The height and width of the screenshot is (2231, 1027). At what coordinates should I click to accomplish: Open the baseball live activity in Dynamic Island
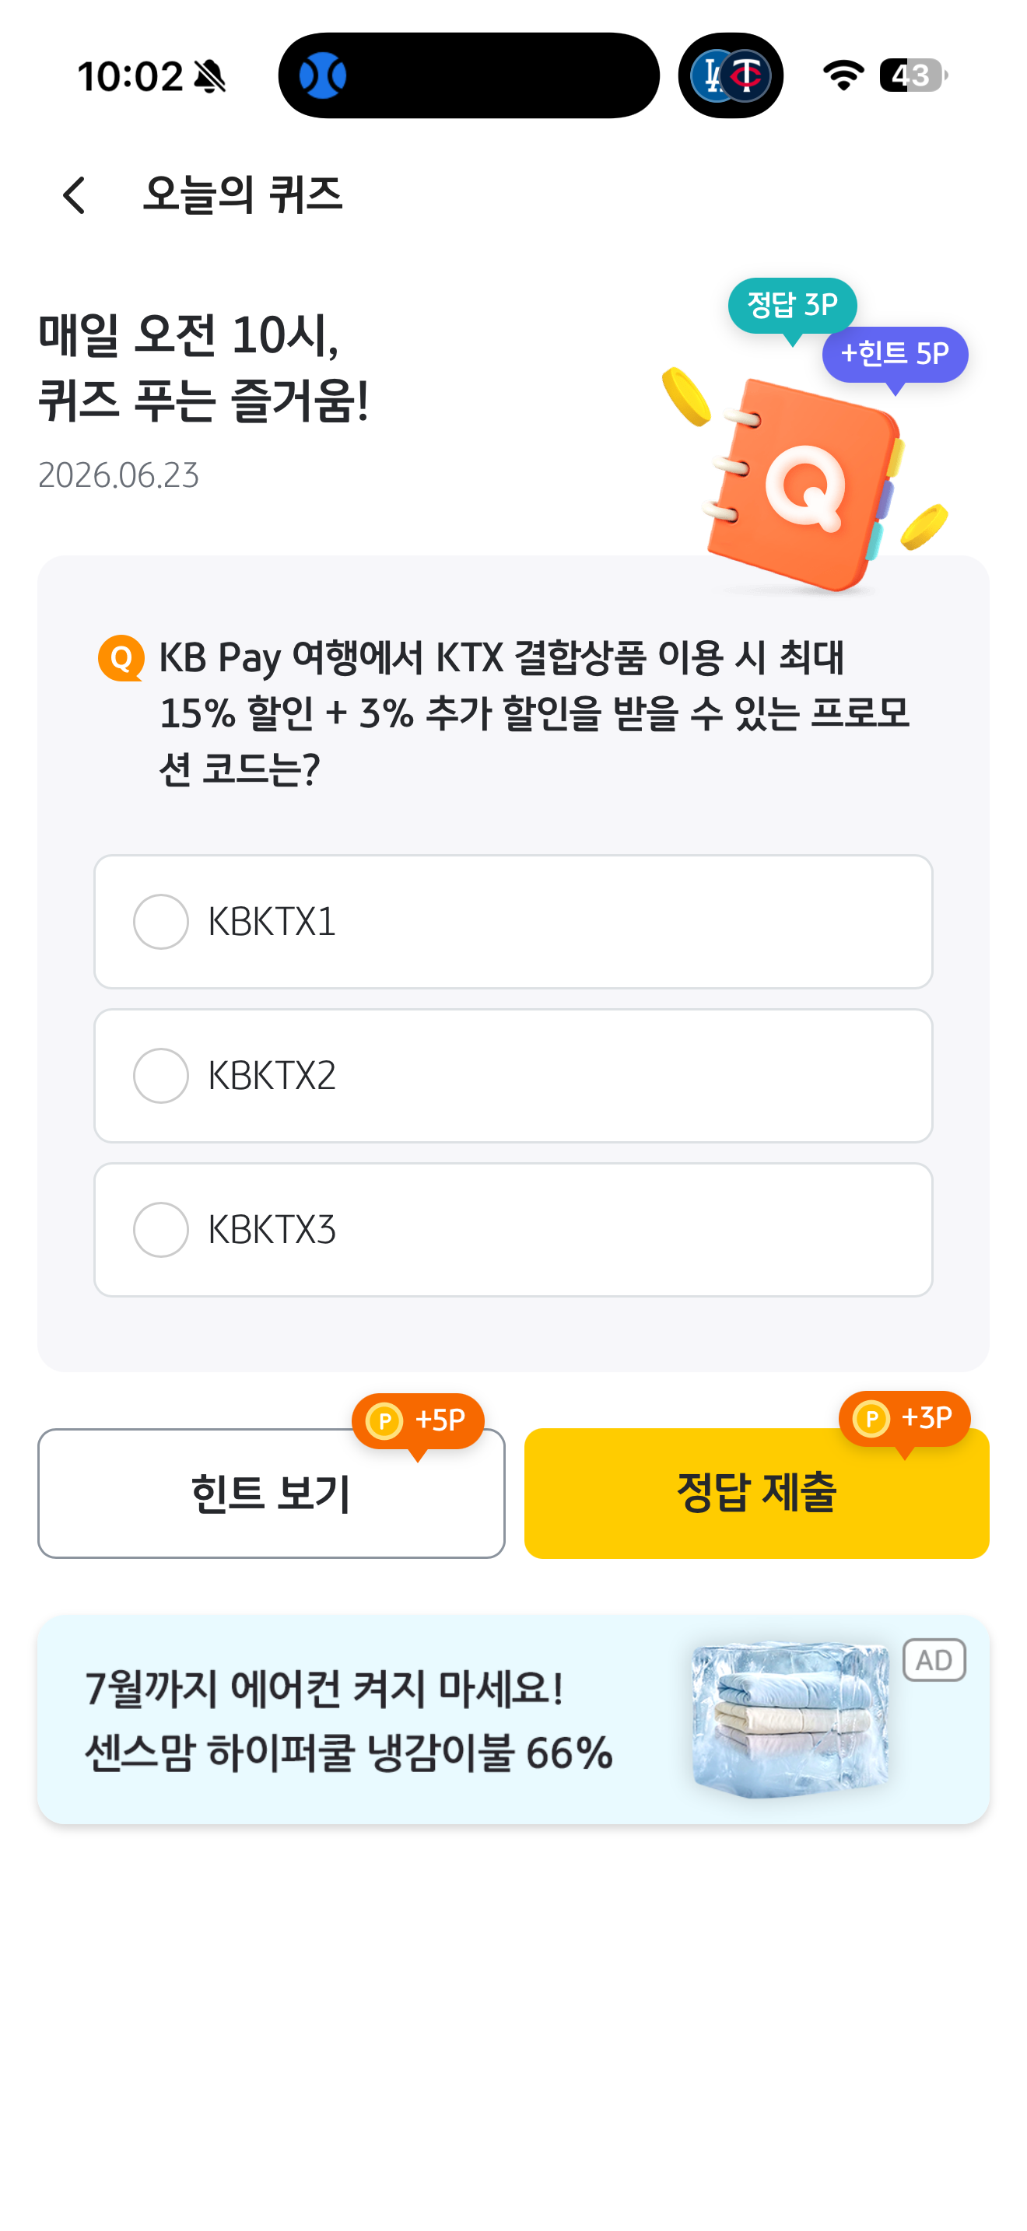468,75
